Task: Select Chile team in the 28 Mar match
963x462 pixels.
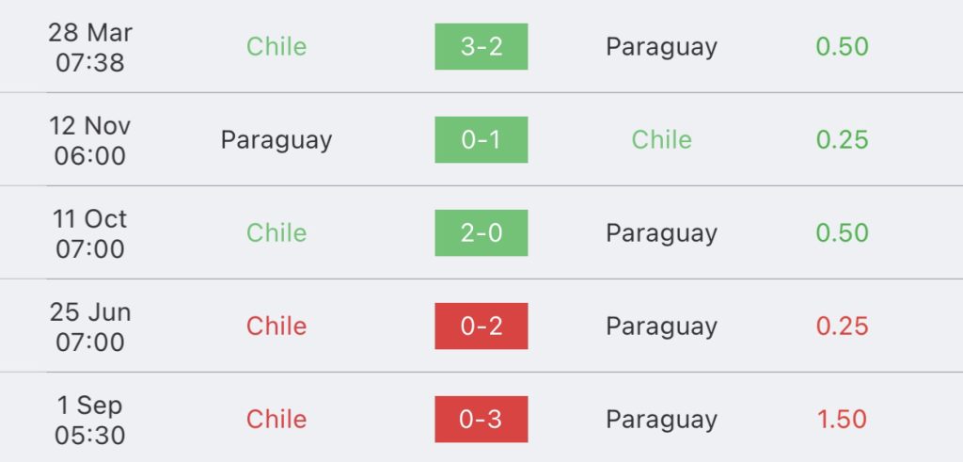Action: click(276, 47)
